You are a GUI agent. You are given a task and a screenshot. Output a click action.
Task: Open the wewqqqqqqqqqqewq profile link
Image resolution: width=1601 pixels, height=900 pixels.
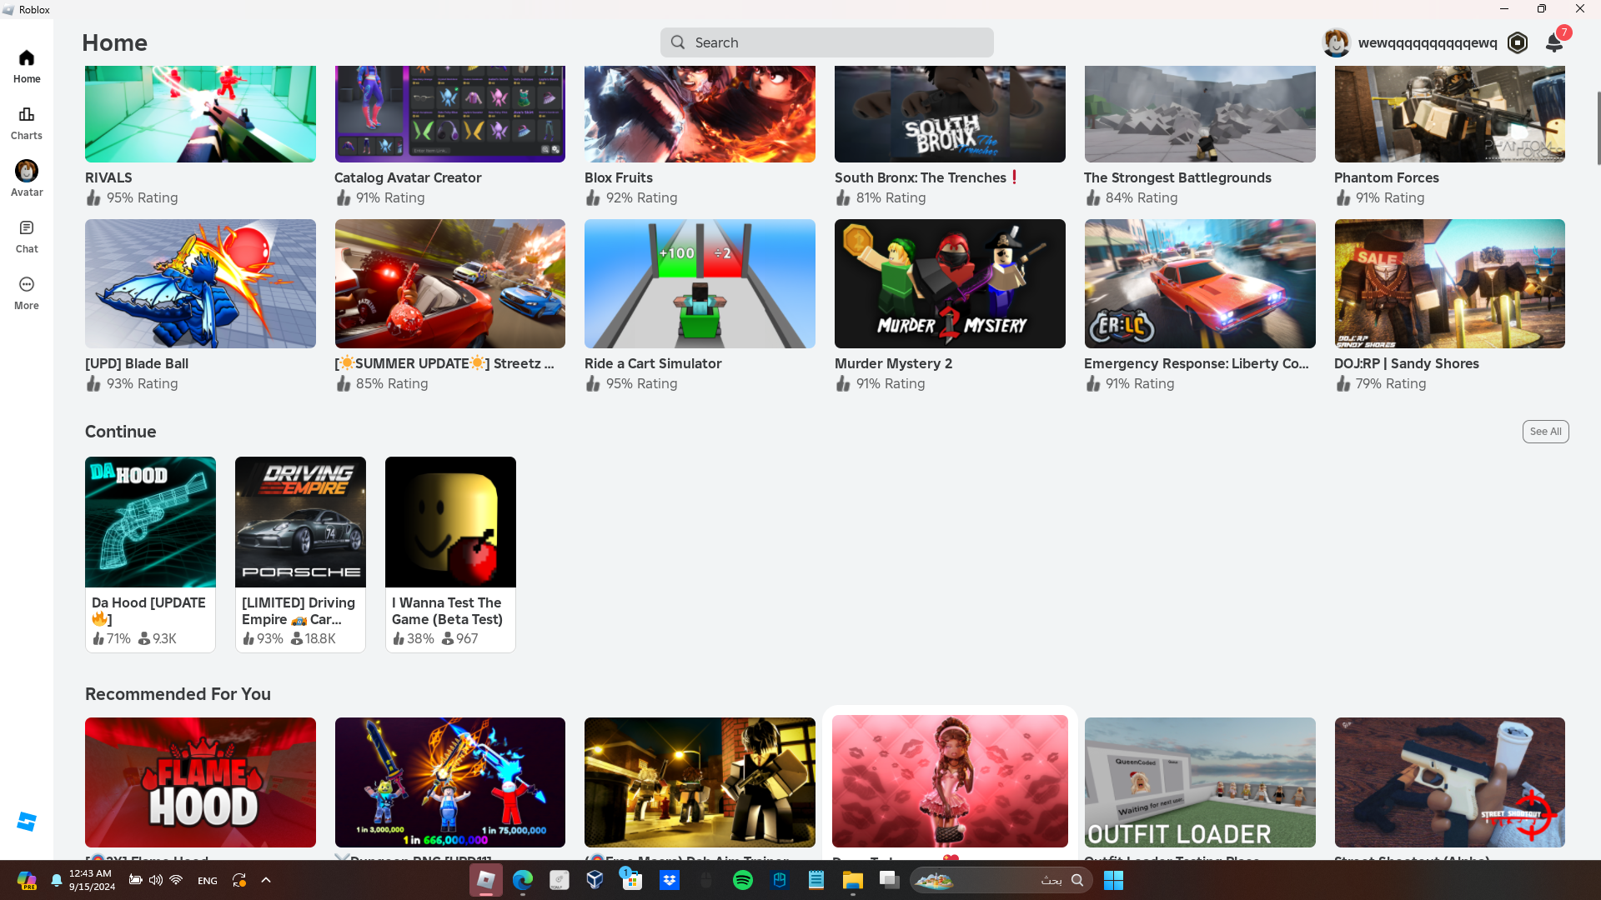click(x=1427, y=42)
